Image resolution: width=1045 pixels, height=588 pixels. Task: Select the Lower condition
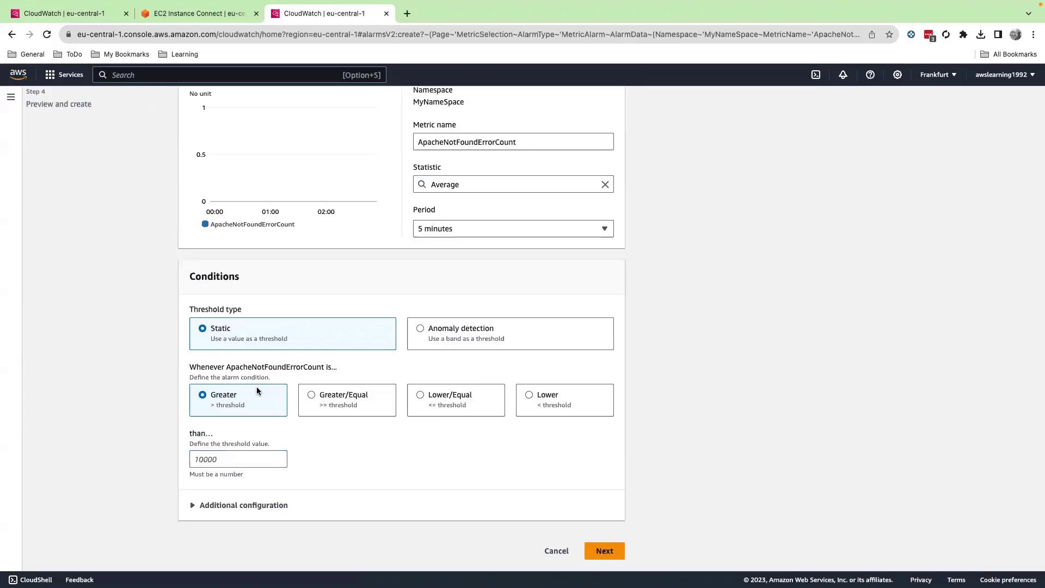(x=565, y=400)
